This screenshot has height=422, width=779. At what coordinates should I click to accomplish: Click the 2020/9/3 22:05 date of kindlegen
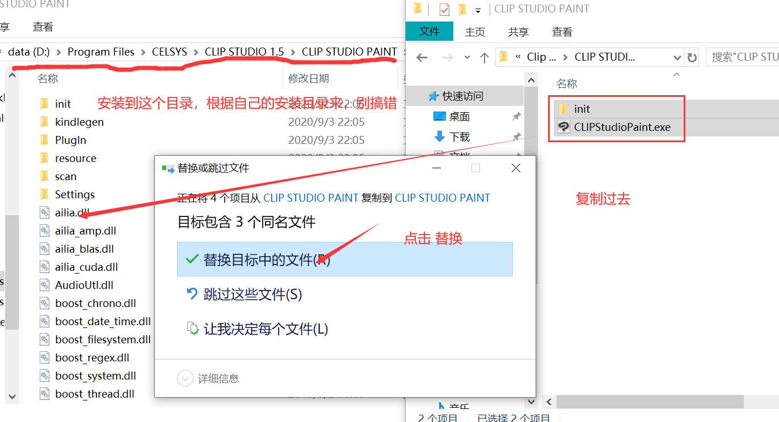[326, 122]
